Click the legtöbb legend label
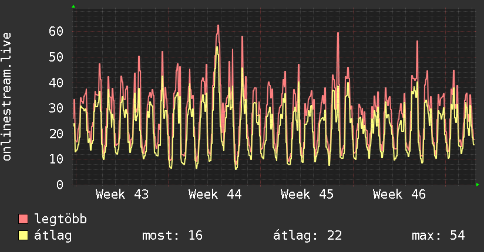The width and height of the screenshot is (484, 252). point(60,219)
